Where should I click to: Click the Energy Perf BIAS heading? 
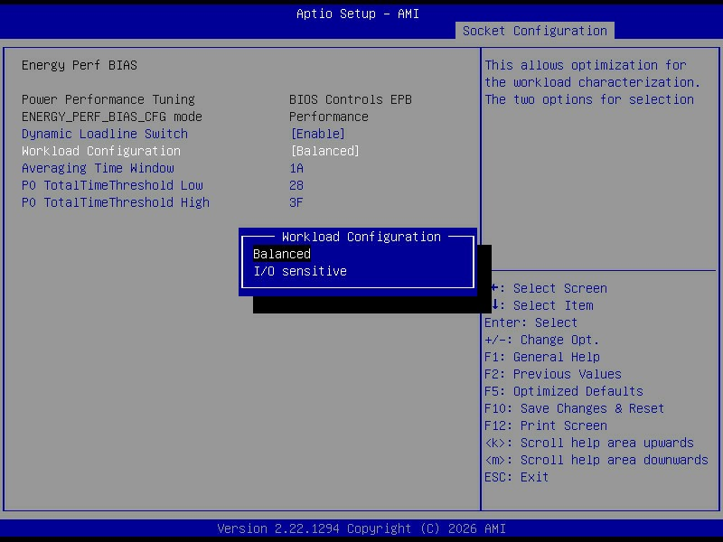80,65
